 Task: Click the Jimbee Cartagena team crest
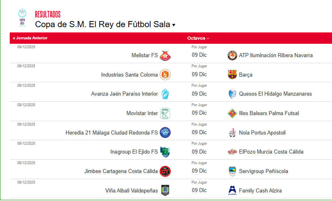click(x=165, y=171)
